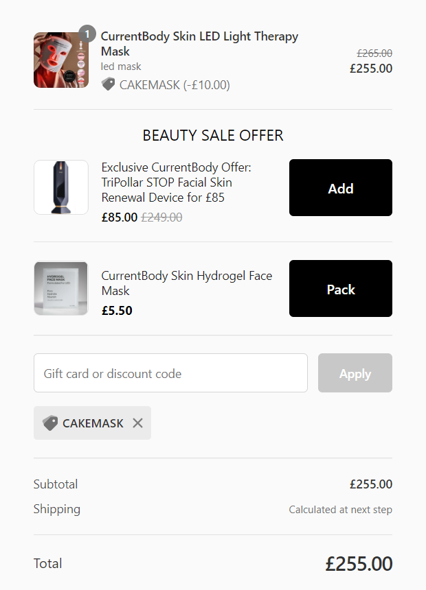Click the CurrentBody Skin LED Light Therapy Mask title

199,44
